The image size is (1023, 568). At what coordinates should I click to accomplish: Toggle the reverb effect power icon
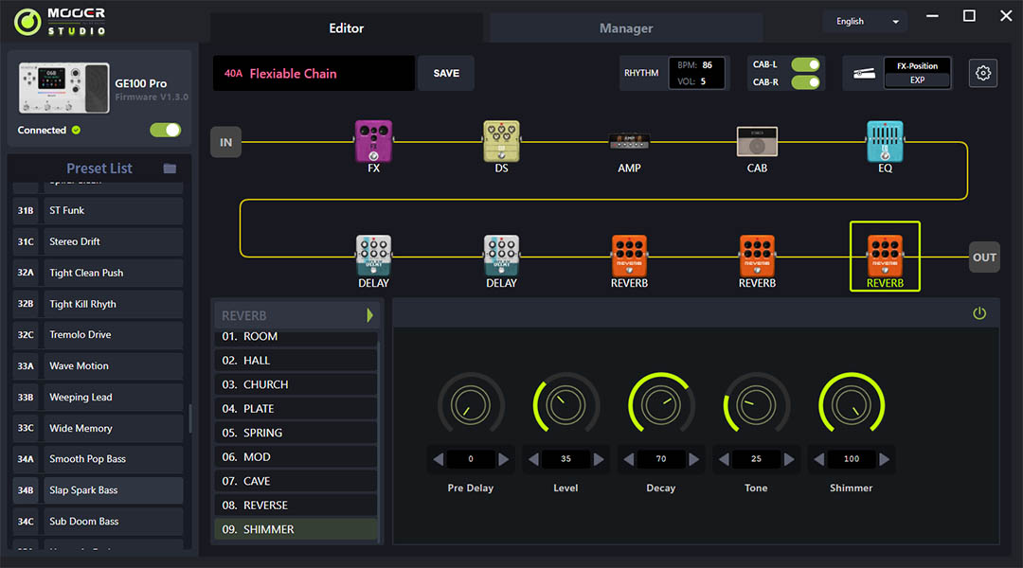[x=979, y=313]
